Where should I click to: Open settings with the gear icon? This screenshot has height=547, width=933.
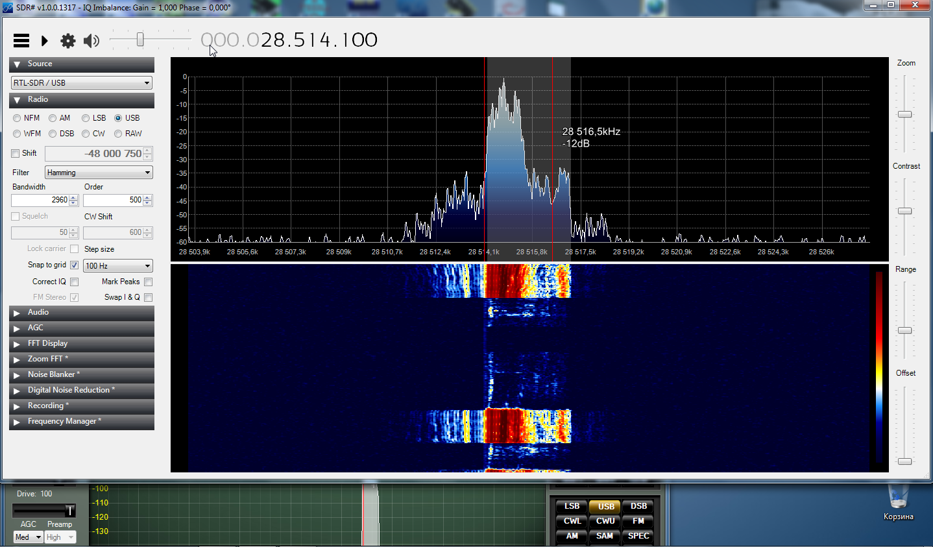(x=67, y=41)
